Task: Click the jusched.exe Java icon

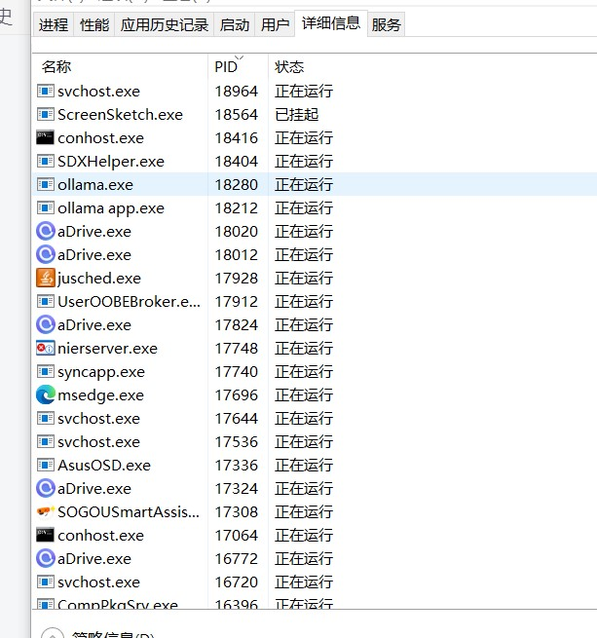Action: (45, 278)
